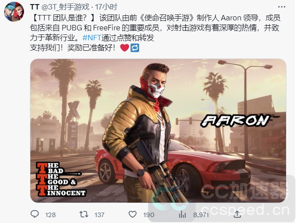Open the Aaron character image
Image resolution: width=296 pixels, height=223 pixels.
click(x=158, y=131)
